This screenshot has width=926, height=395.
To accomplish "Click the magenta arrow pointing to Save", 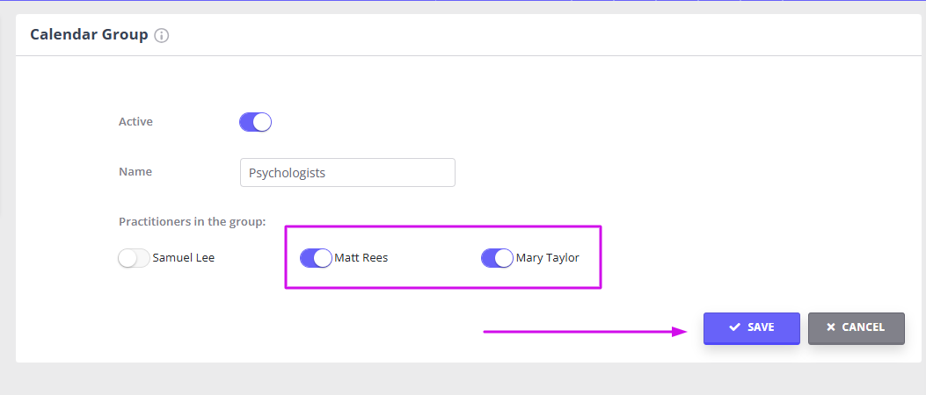I will click(586, 332).
